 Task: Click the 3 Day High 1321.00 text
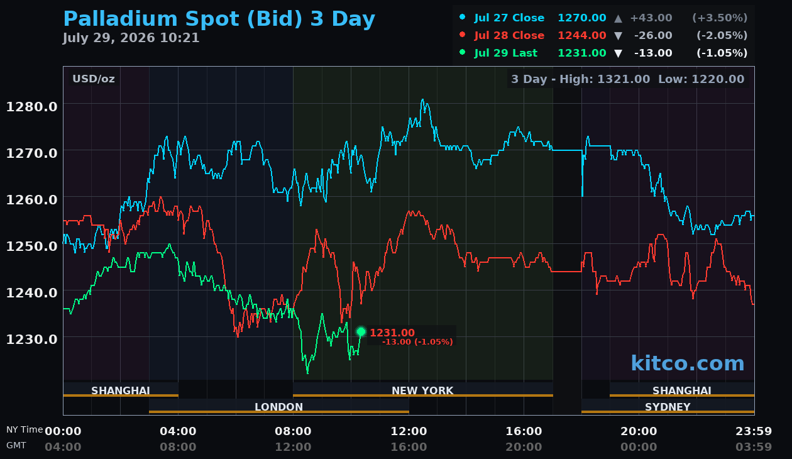(x=581, y=79)
